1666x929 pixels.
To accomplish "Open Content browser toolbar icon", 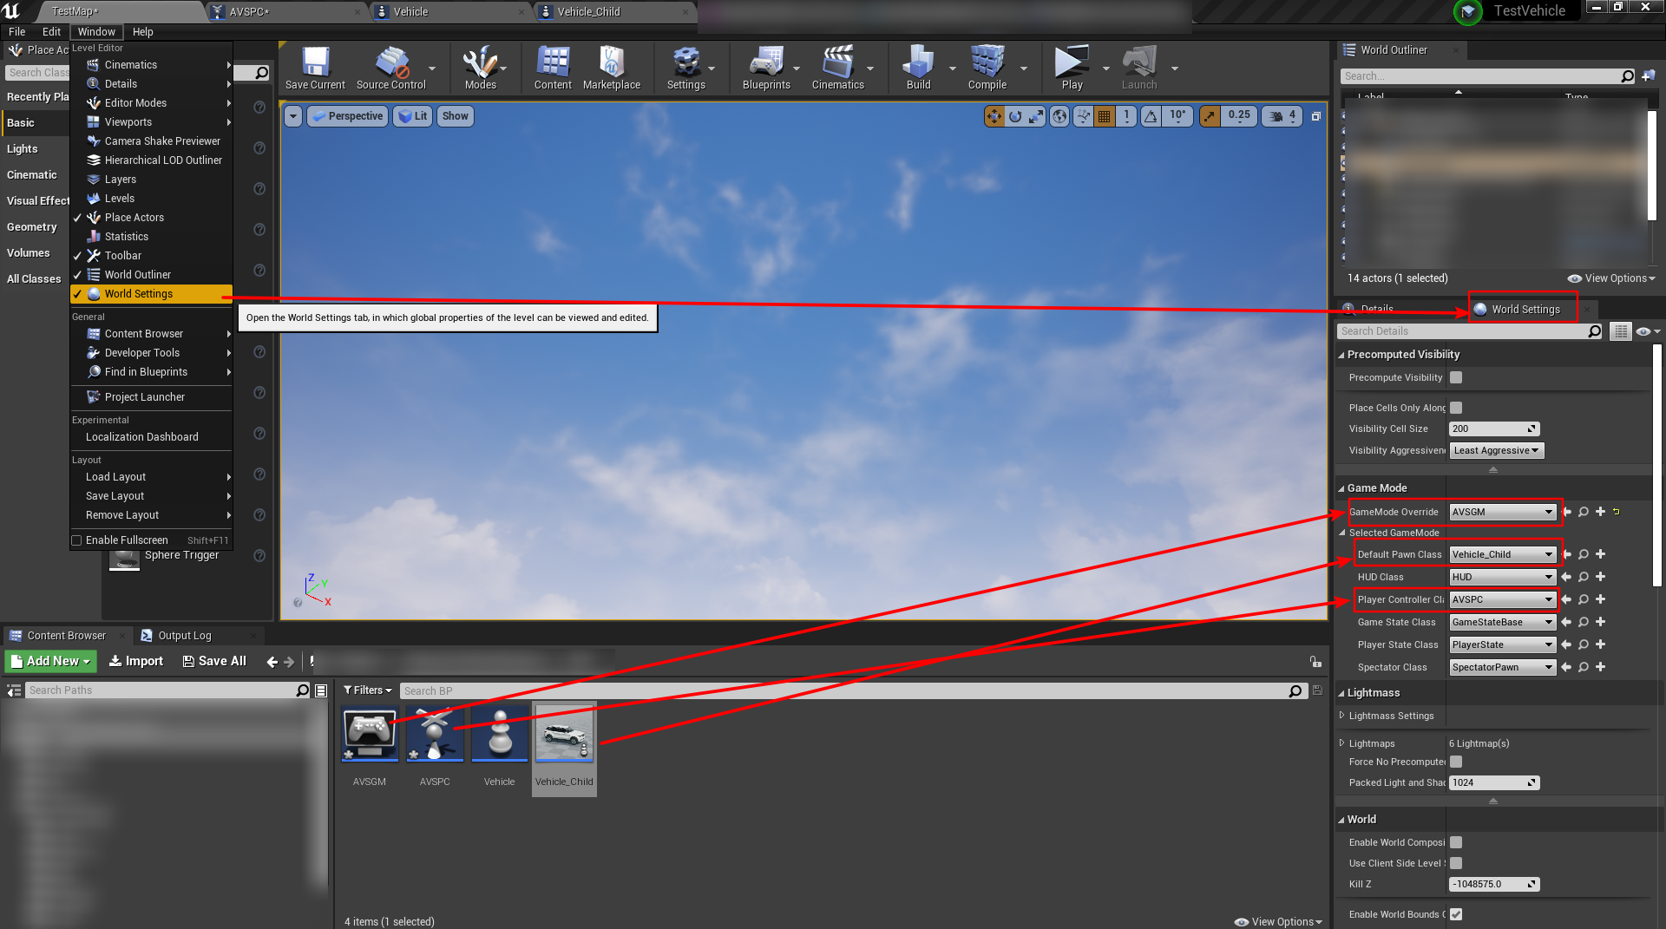I will [553, 69].
